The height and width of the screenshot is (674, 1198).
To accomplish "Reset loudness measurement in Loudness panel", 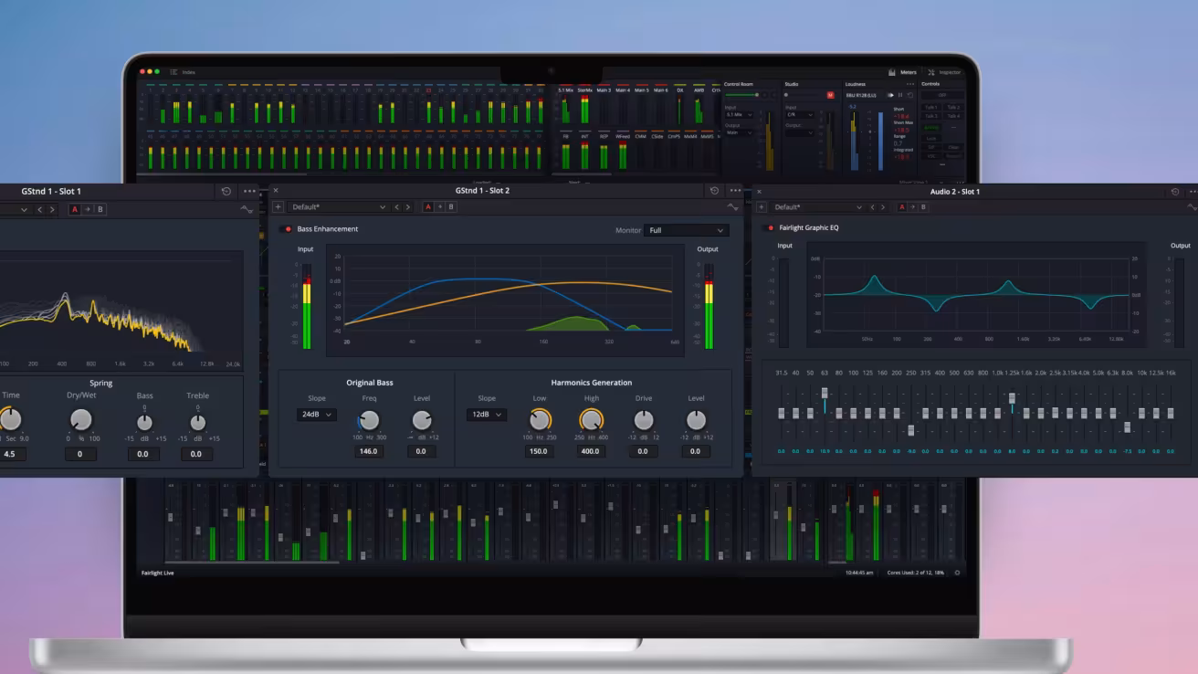I will click(x=910, y=95).
